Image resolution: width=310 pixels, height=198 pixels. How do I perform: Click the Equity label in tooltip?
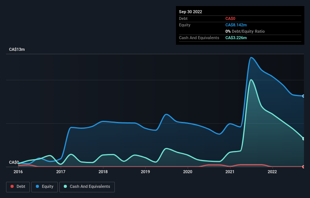185,25
